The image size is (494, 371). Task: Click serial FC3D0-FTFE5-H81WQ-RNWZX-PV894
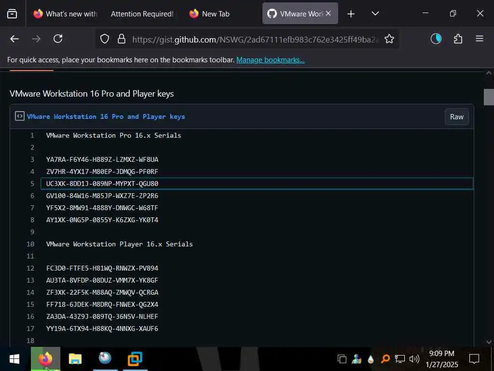pyautogui.click(x=102, y=268)
